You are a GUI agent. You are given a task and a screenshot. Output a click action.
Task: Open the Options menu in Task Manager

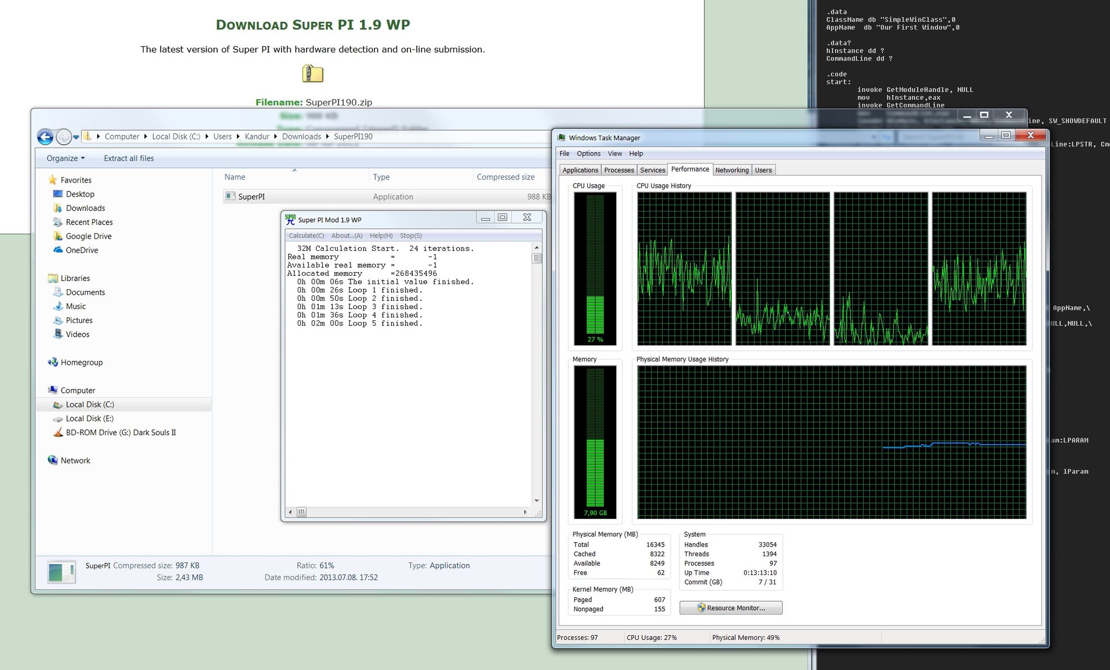588,154
